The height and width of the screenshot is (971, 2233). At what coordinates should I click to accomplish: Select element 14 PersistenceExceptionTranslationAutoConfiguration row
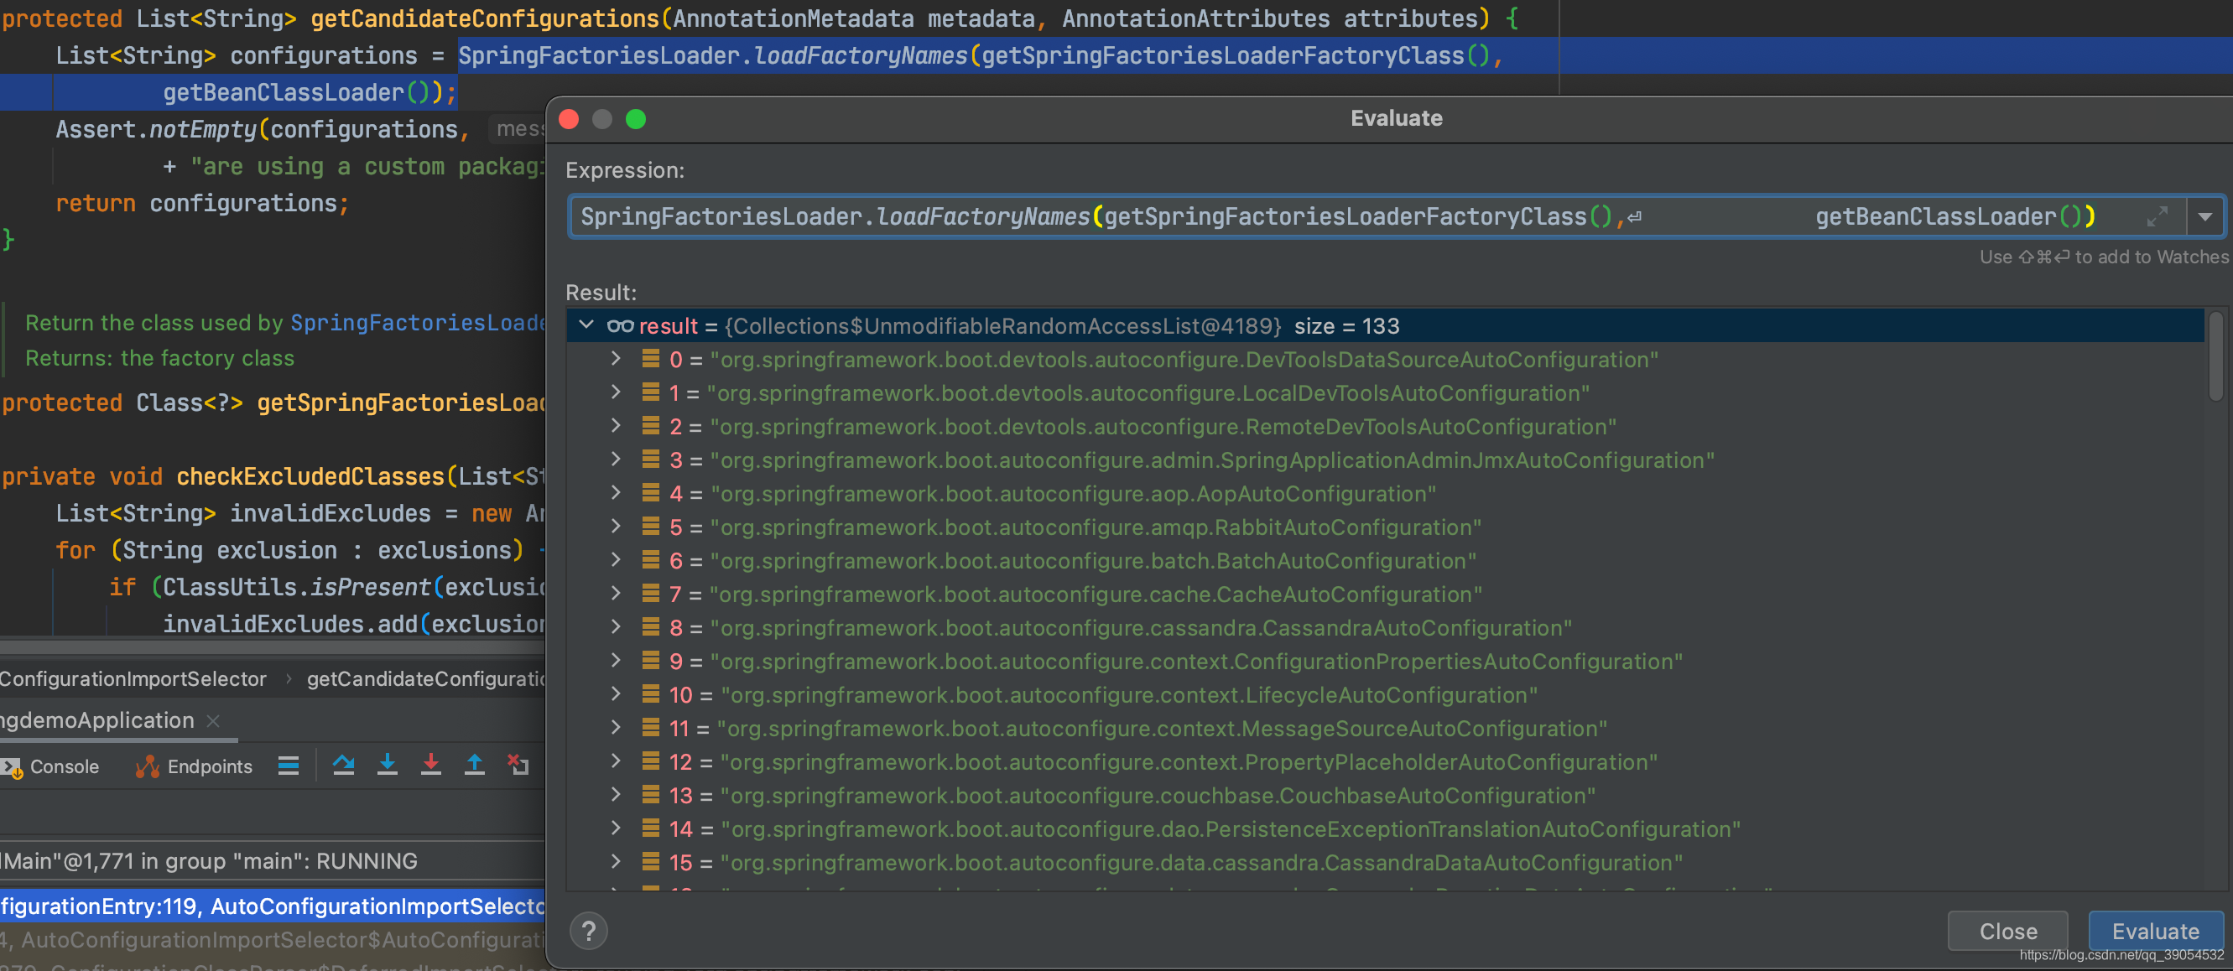pos(1385,829)
